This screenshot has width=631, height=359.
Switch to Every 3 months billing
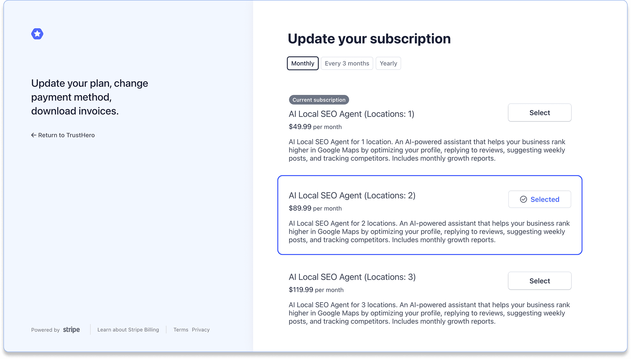(347, 63)
